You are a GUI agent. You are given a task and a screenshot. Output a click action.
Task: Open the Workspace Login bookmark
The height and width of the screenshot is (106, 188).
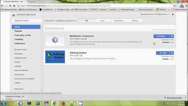click(x=62, y=9)
